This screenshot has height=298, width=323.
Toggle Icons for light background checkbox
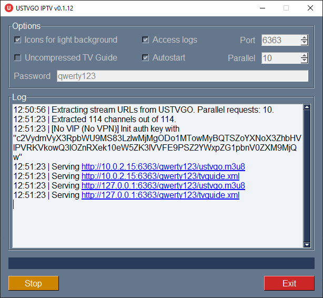(18, 40)
